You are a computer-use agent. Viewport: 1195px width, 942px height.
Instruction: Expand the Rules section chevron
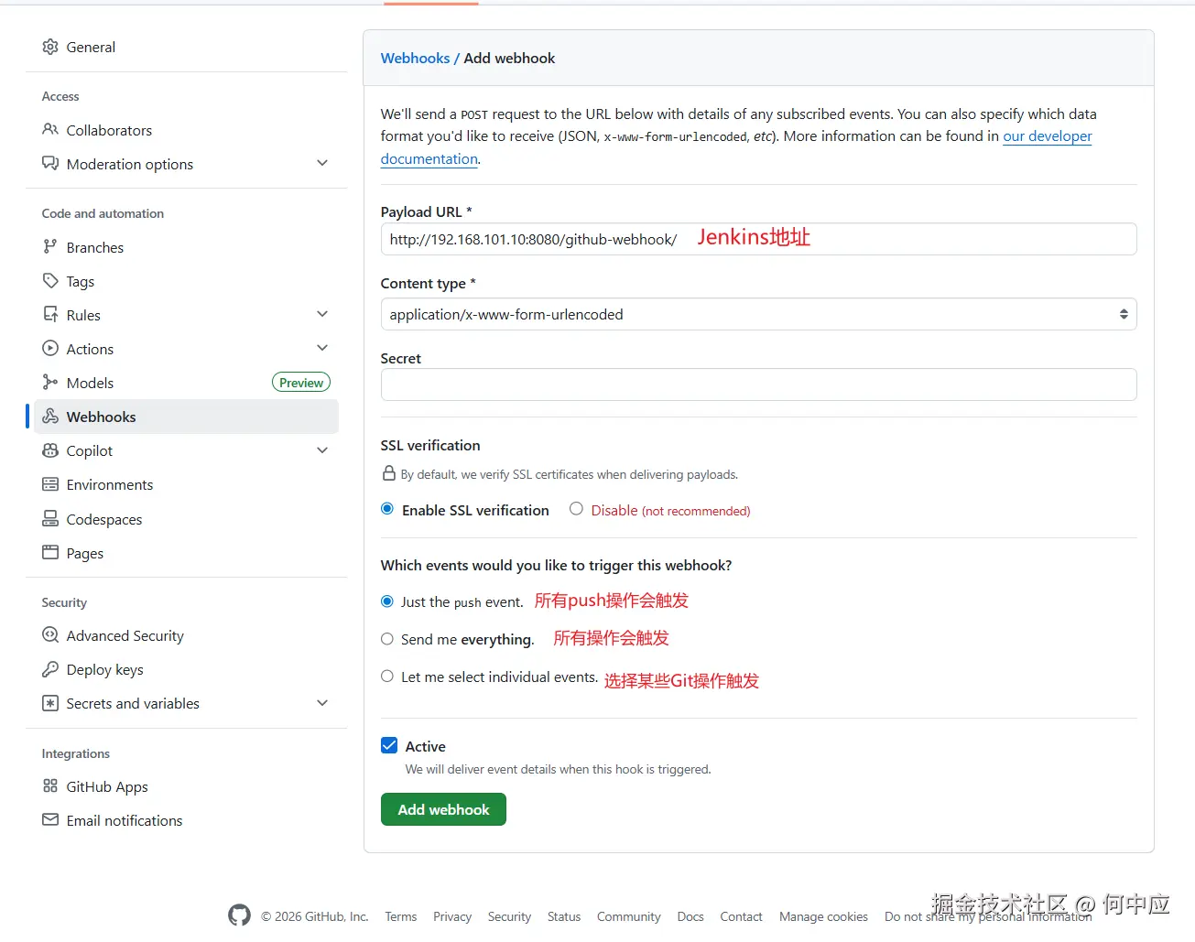pos(322,314)
